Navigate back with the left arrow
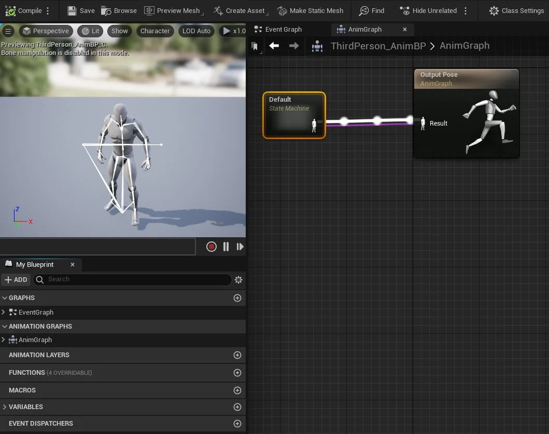This screenshot has width=549, height=434. [x=274, y=46]
